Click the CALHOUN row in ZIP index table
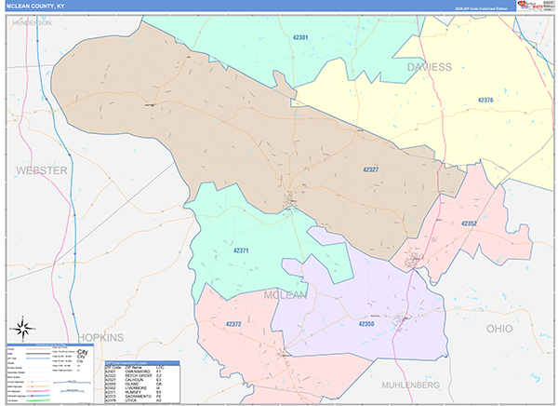 [142, 380]
